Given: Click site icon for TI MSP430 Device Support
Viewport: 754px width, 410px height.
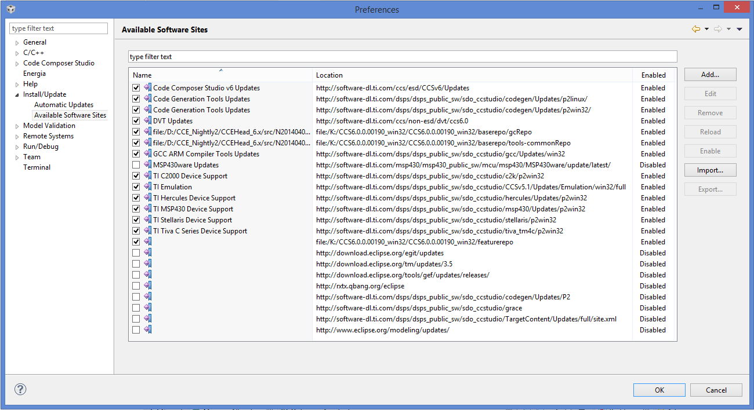Looking at the screenshot, I should click(x=147, y=209).
